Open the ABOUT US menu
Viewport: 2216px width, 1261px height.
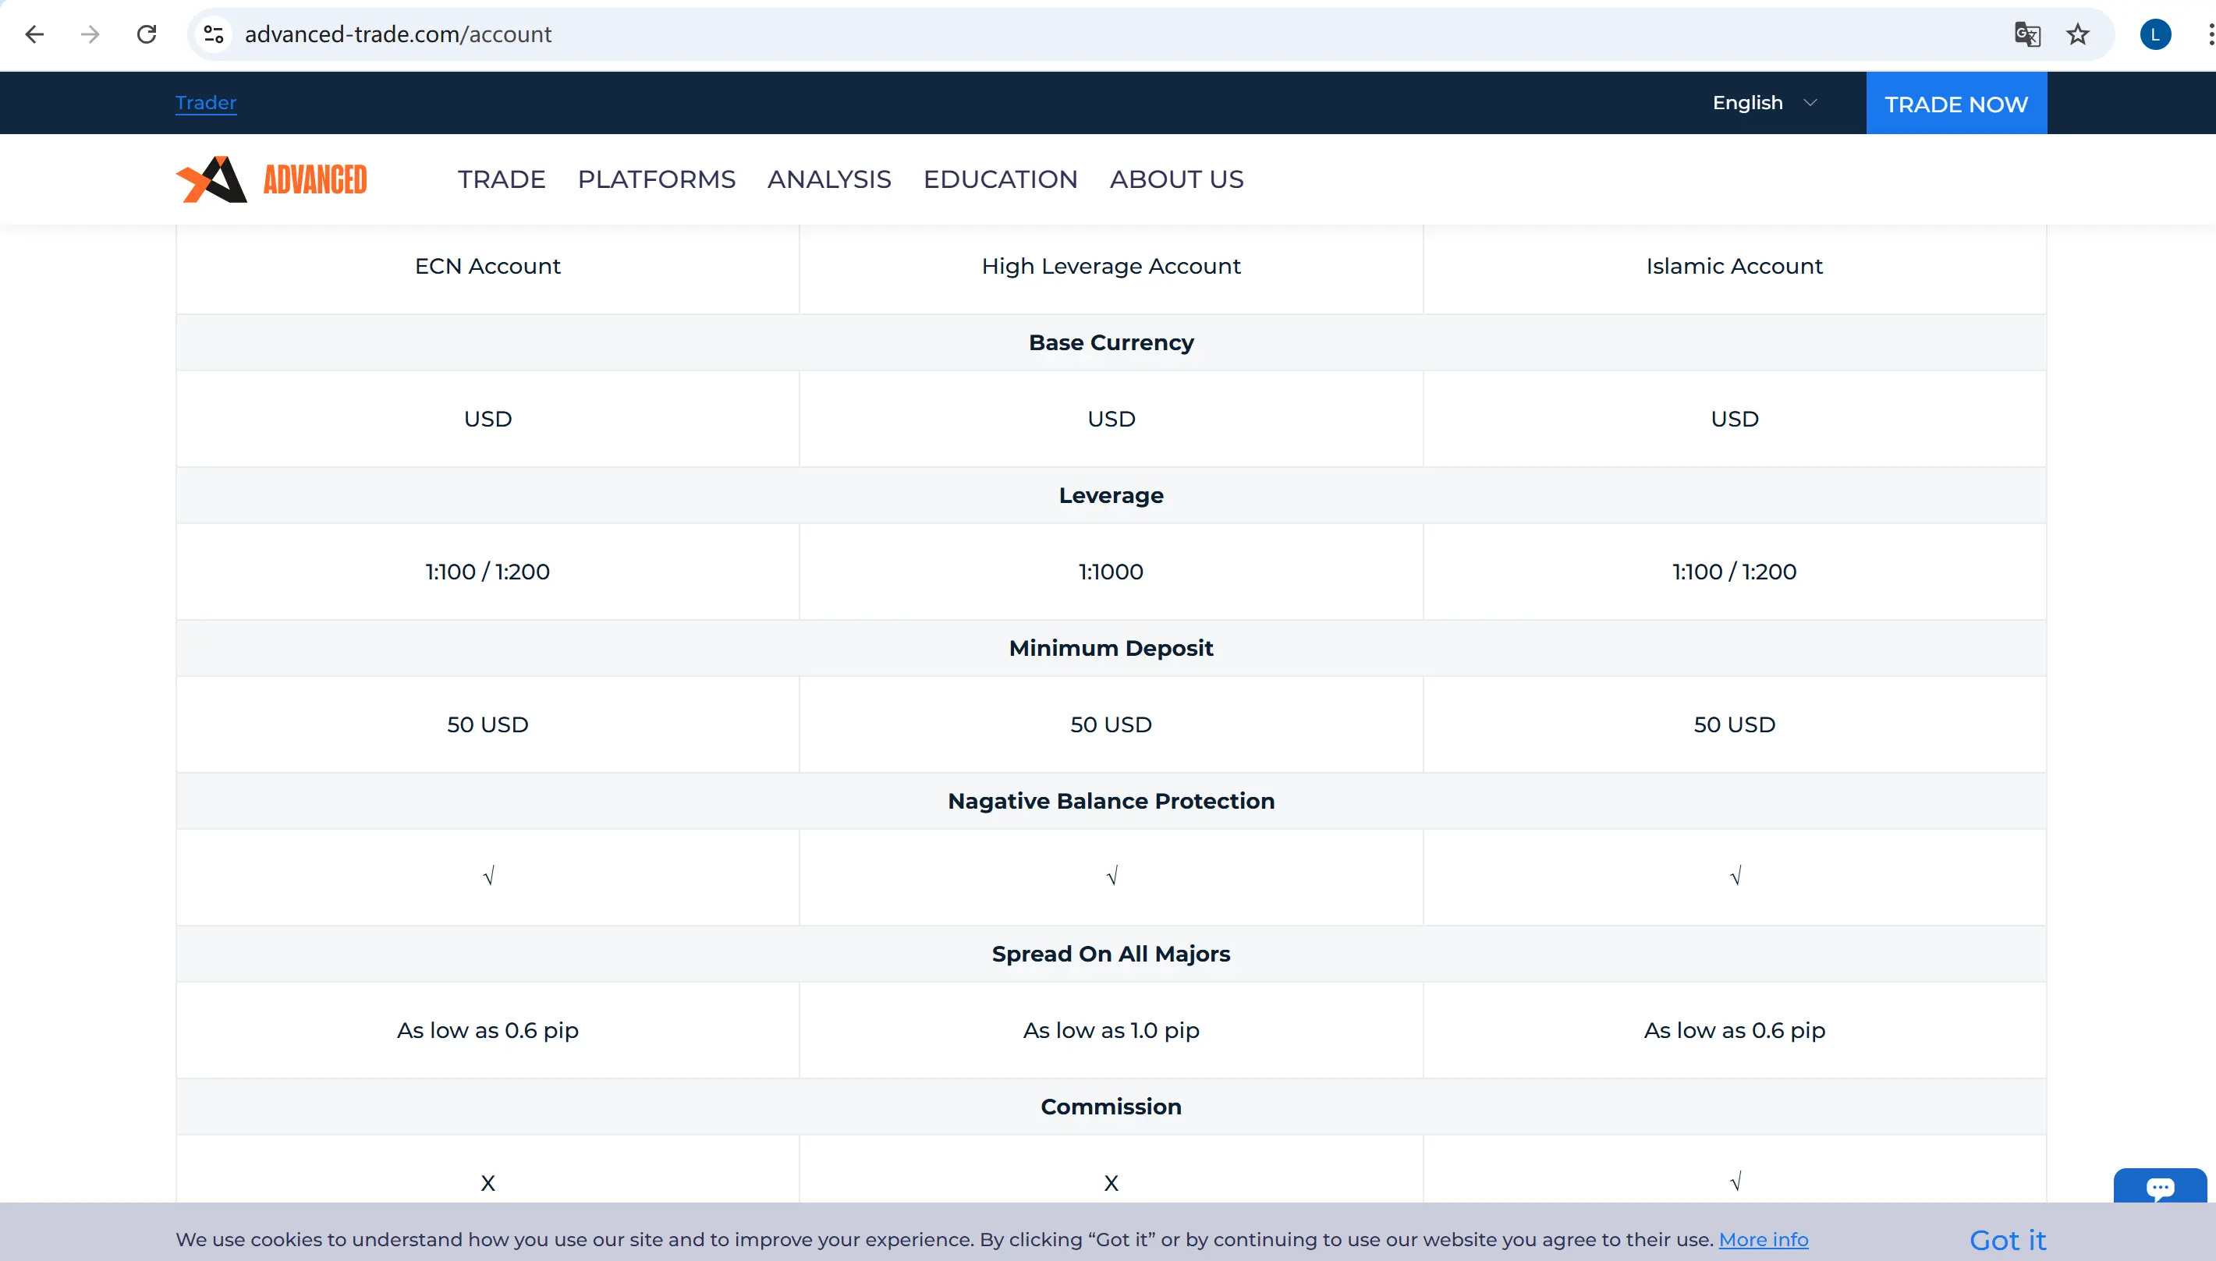1176,179
